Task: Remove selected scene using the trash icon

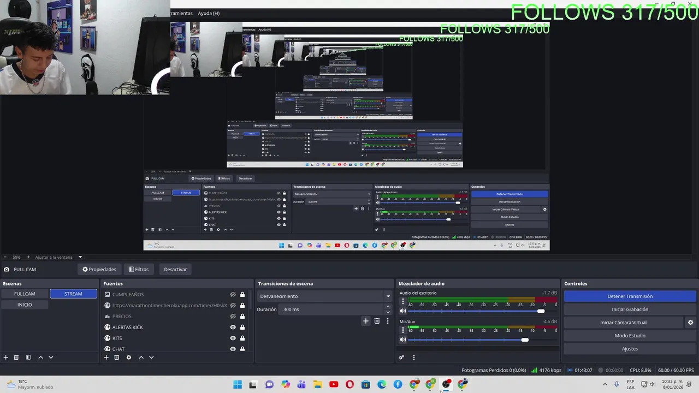Action: tap(16, 358)
